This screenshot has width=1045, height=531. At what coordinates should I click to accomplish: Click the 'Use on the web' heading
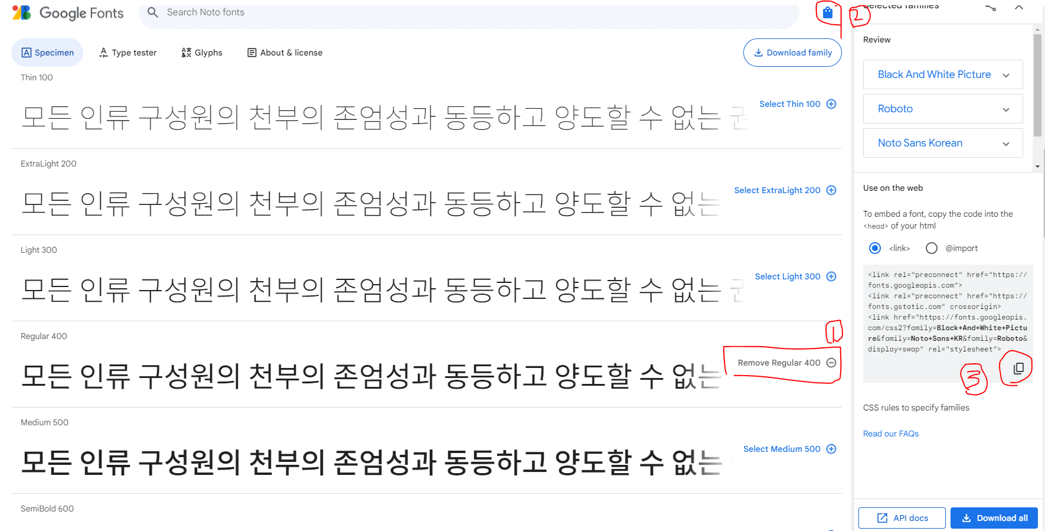click(893, 188)
